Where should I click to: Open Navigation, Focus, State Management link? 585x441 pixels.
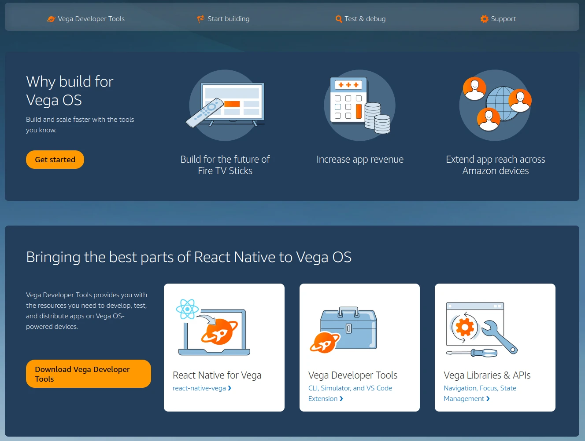point(479,388)
